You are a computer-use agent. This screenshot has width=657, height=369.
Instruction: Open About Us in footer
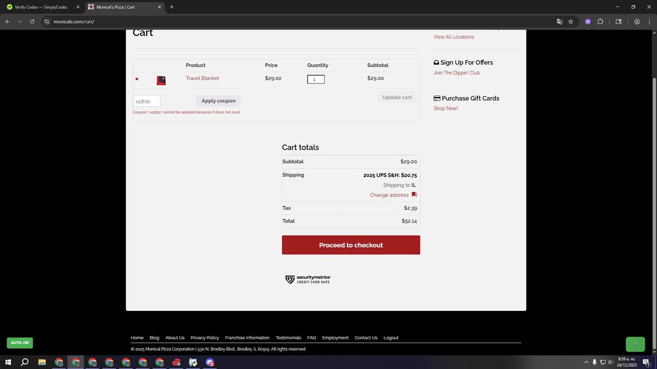[175, 338]
